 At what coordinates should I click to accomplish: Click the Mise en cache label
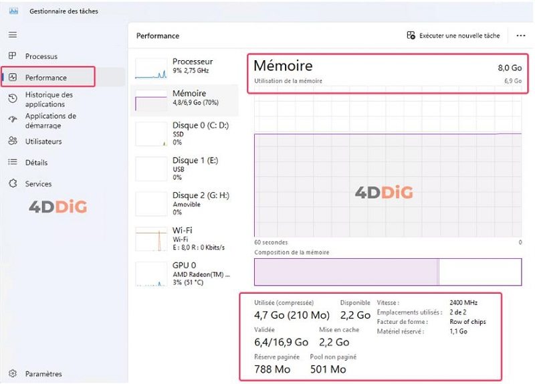339,330
